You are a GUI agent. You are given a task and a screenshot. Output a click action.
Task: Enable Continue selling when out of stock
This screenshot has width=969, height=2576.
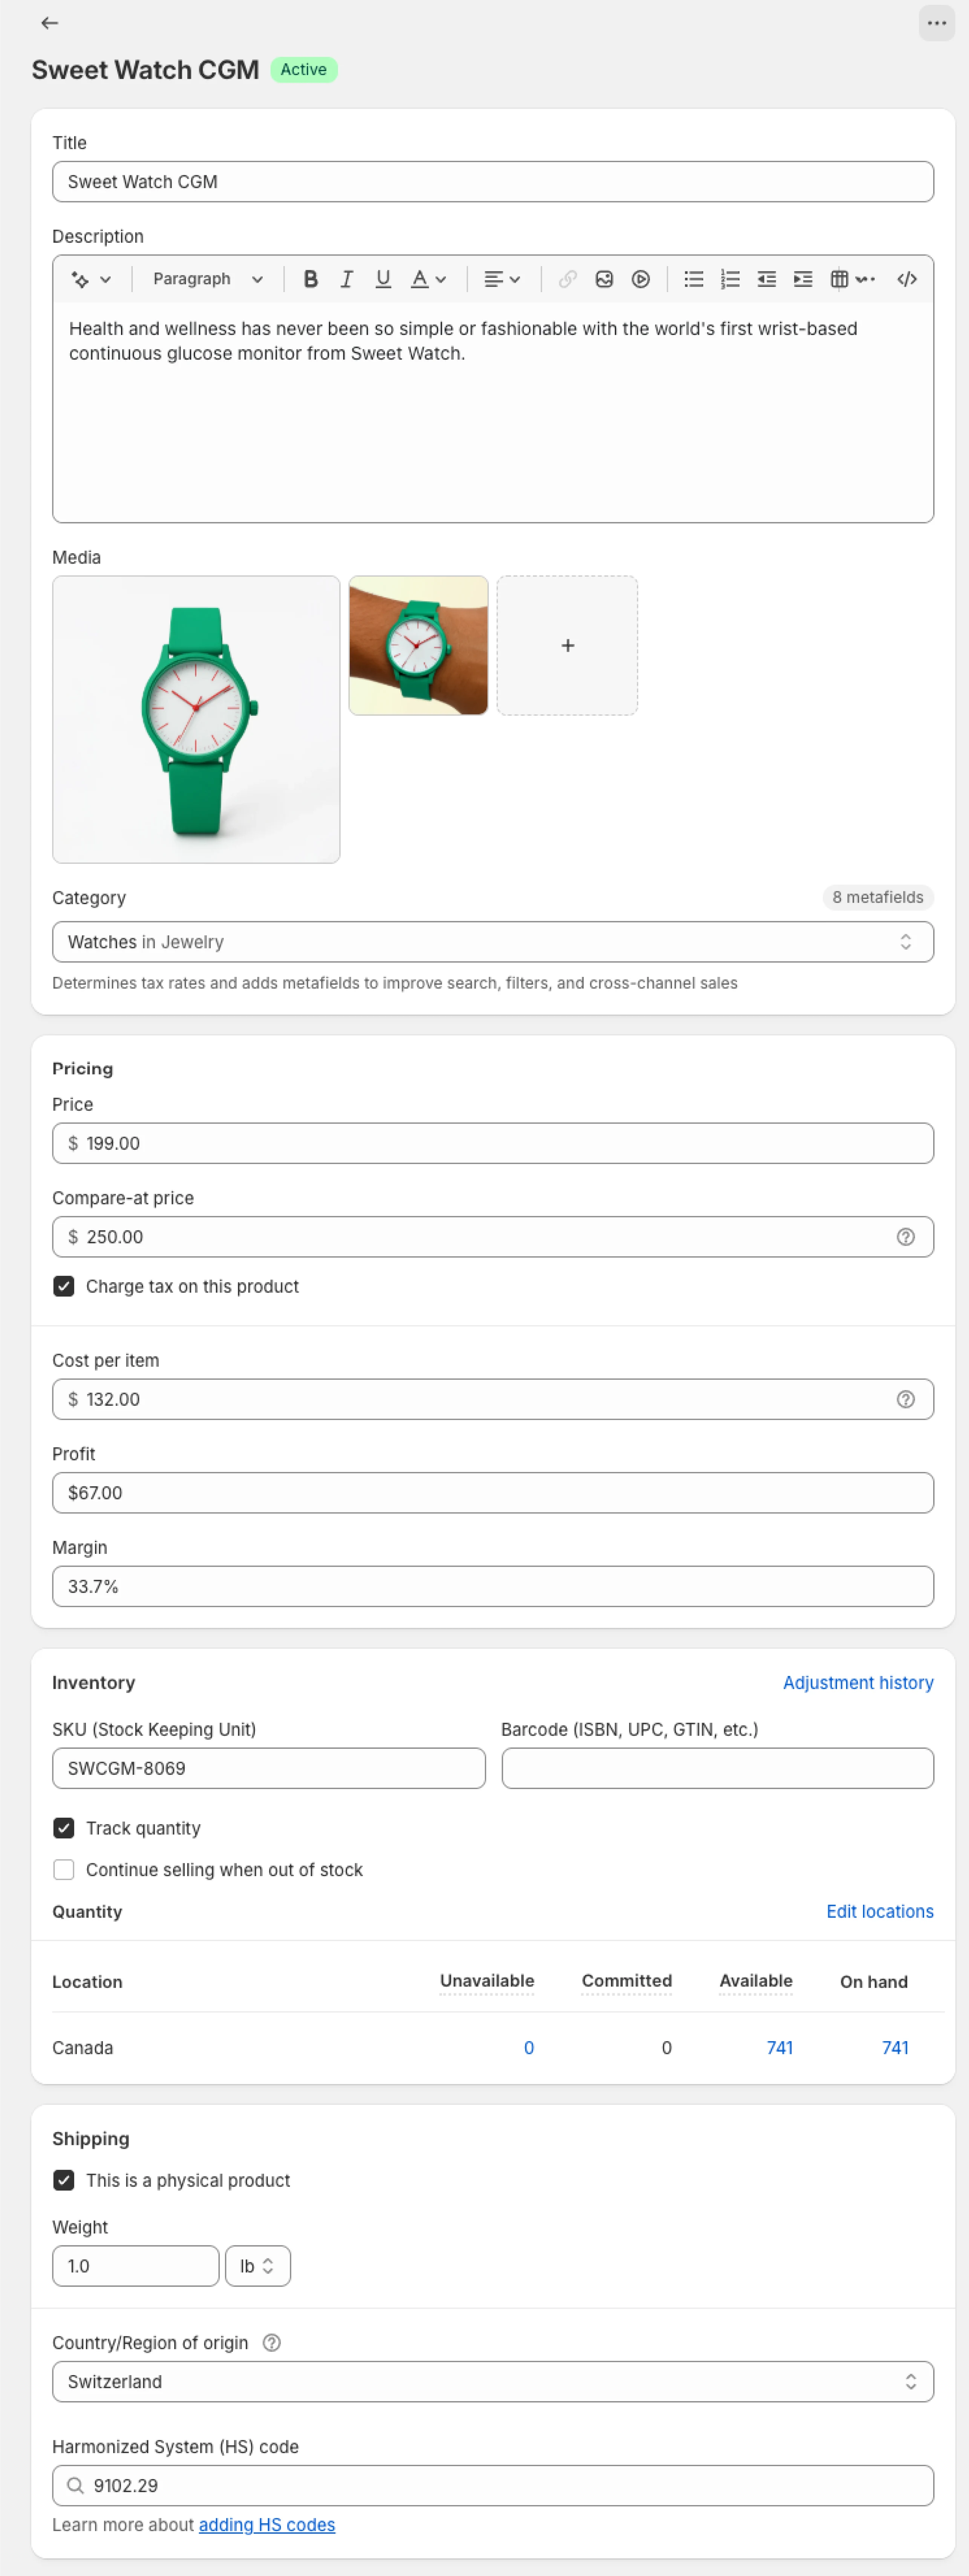64,1870
